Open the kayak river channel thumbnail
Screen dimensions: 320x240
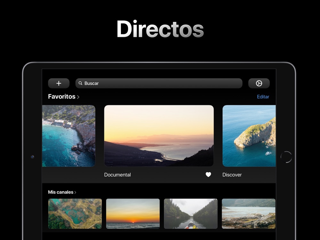tap(191, 214)
